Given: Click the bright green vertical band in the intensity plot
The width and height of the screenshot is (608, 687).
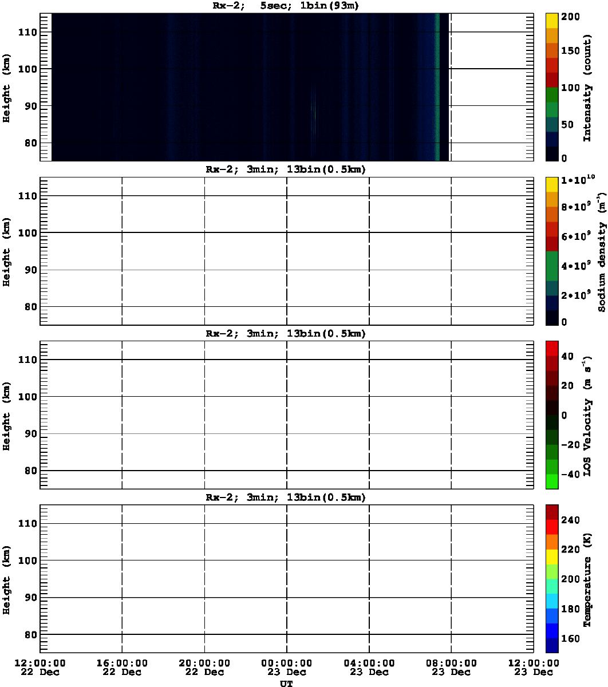Looking at the screenshot, I should pyautogui.click(x=437, y=87).
